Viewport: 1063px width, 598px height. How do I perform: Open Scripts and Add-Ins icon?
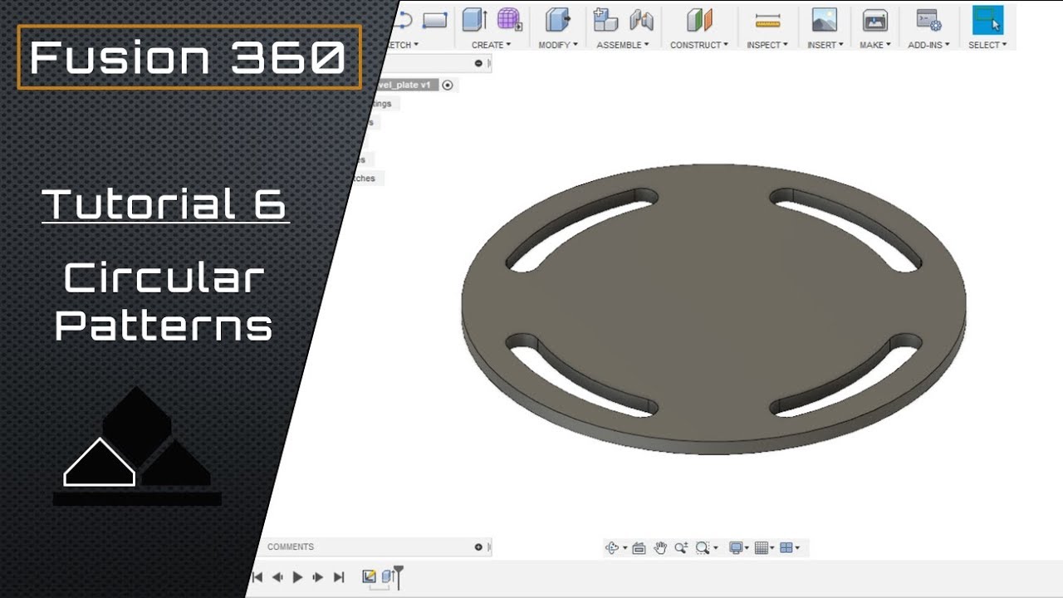click(x=928, y=20)
